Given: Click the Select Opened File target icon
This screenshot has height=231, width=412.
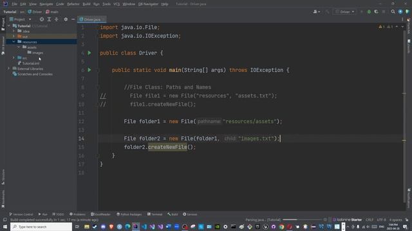Looking at the screenshot, I should pyautogui.click(x=42, y=19).
